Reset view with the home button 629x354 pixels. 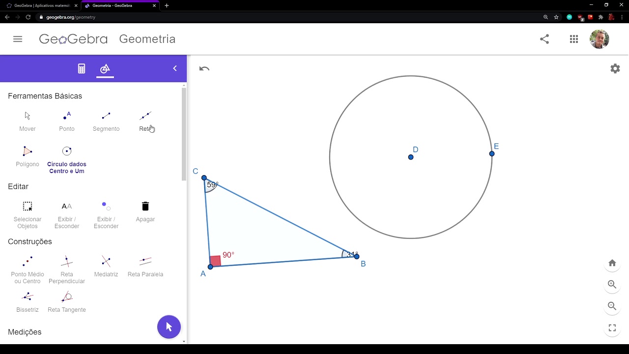[x=612, y=263]
